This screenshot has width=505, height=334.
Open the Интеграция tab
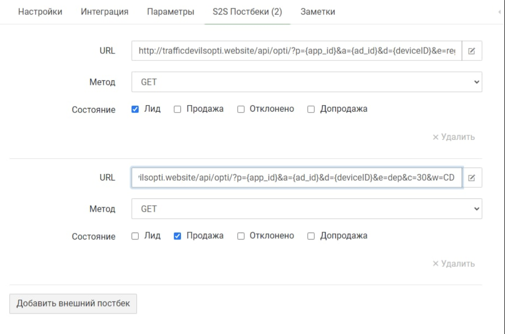click(104, 12)
